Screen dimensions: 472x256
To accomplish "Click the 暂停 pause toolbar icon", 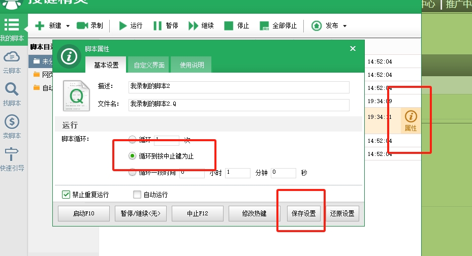I will 158,26.
